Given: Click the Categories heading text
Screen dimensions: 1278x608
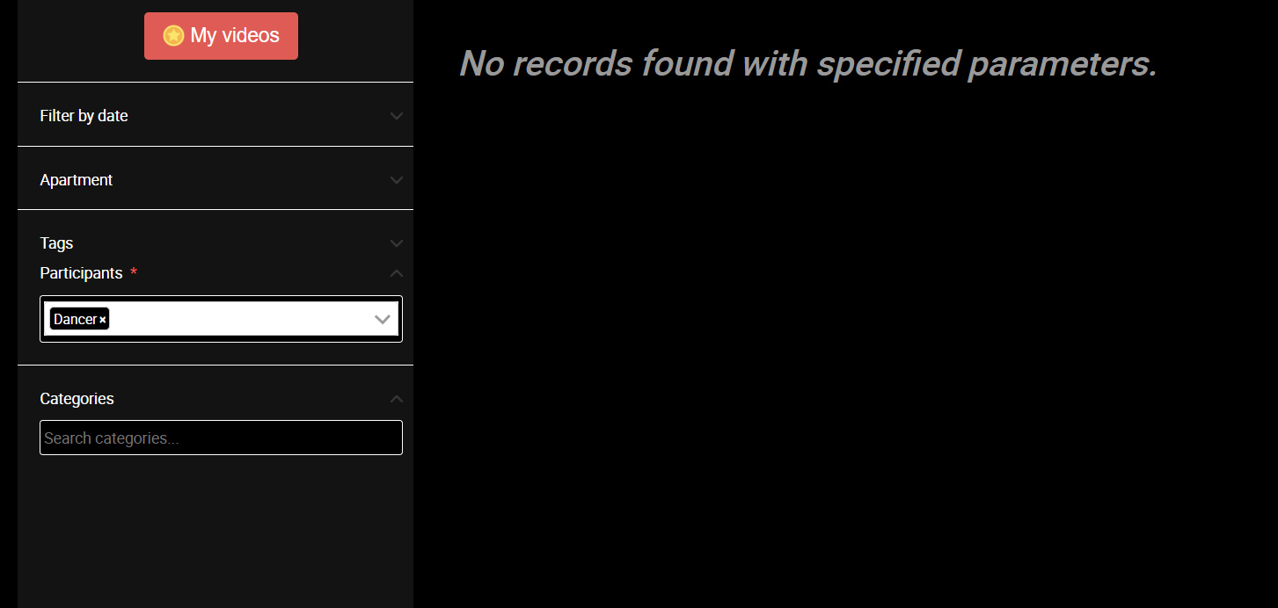Looking at the screenshot, I should pos(77,399).
